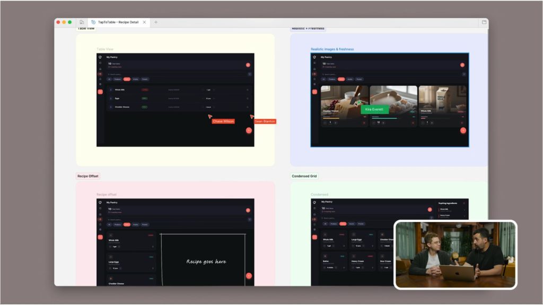Click the chef hat logo in Recipe offset frame
The image size is (543, 305).
coord(100,202)
